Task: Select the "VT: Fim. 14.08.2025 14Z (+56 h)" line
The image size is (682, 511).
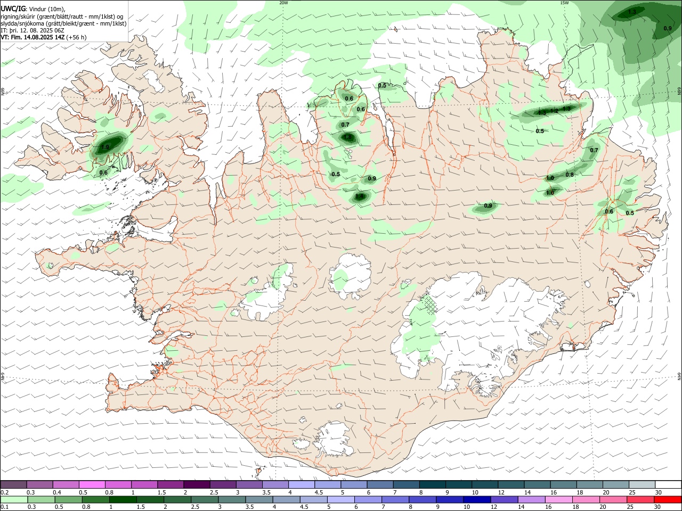Action: 44,37
